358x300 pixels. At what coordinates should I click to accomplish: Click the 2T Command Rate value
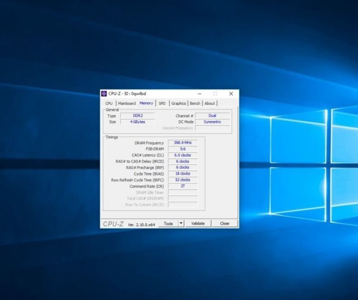pyautogui.click(x=183, y=186)
